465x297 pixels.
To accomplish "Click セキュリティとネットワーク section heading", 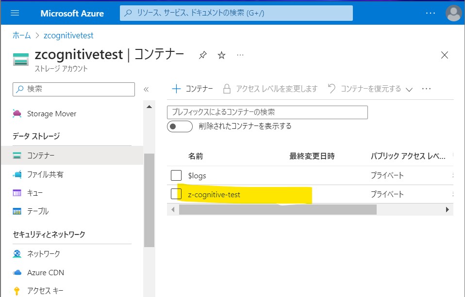I will click(49, 234).
